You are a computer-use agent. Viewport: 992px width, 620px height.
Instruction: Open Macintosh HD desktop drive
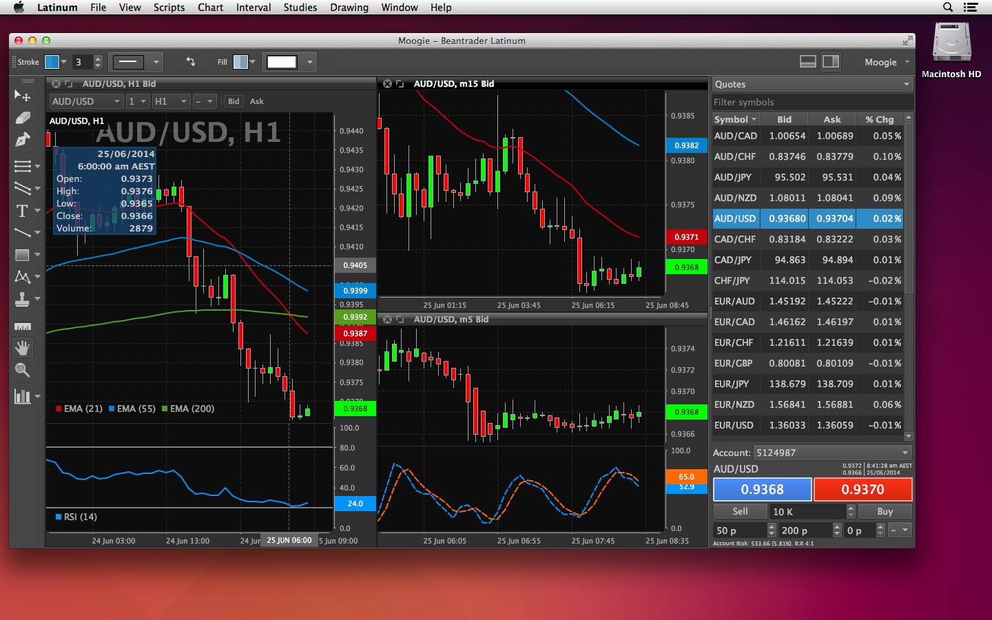coord(951,50)
